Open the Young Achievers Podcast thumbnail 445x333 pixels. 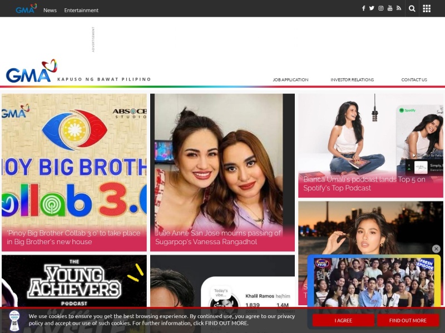[x=74, y=282]
